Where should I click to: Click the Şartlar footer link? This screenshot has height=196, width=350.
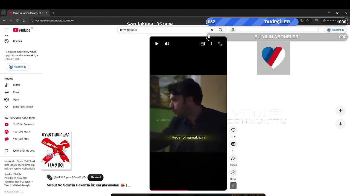pyautogui.click(x=8, y=174)
